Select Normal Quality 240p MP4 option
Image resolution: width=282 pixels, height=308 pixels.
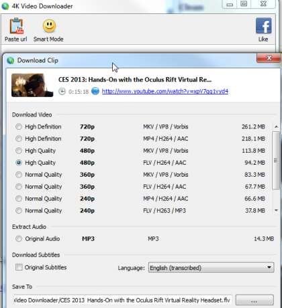point(19,199)
